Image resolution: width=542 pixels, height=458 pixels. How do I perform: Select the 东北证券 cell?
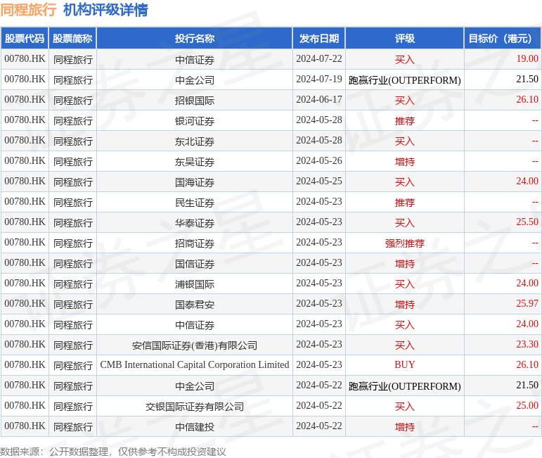tap(195, 141)
